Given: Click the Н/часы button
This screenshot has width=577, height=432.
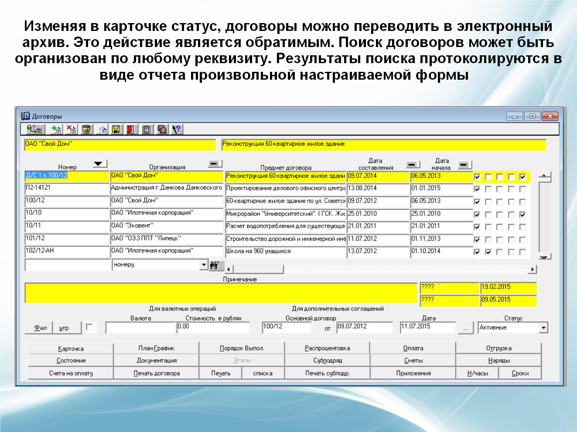Looking at the screenshot, I should (477, 373).
